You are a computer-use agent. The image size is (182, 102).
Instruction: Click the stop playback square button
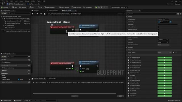coord(102,7)
